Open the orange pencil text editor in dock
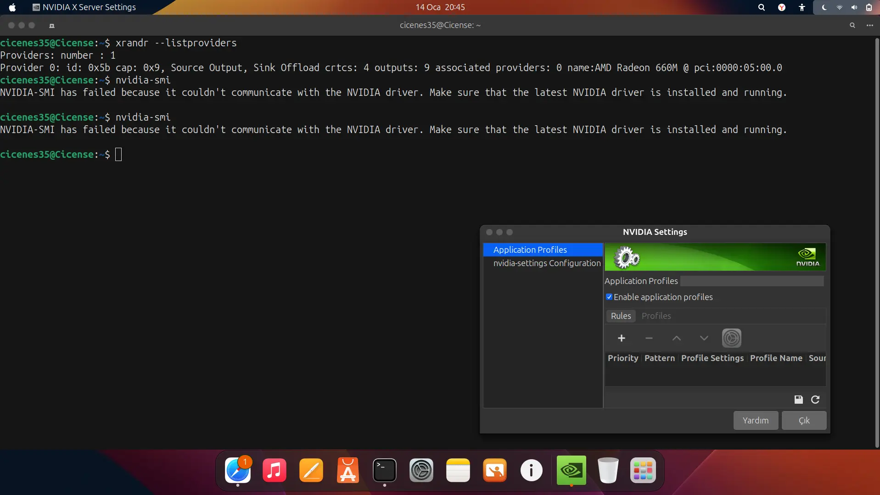 311,470
